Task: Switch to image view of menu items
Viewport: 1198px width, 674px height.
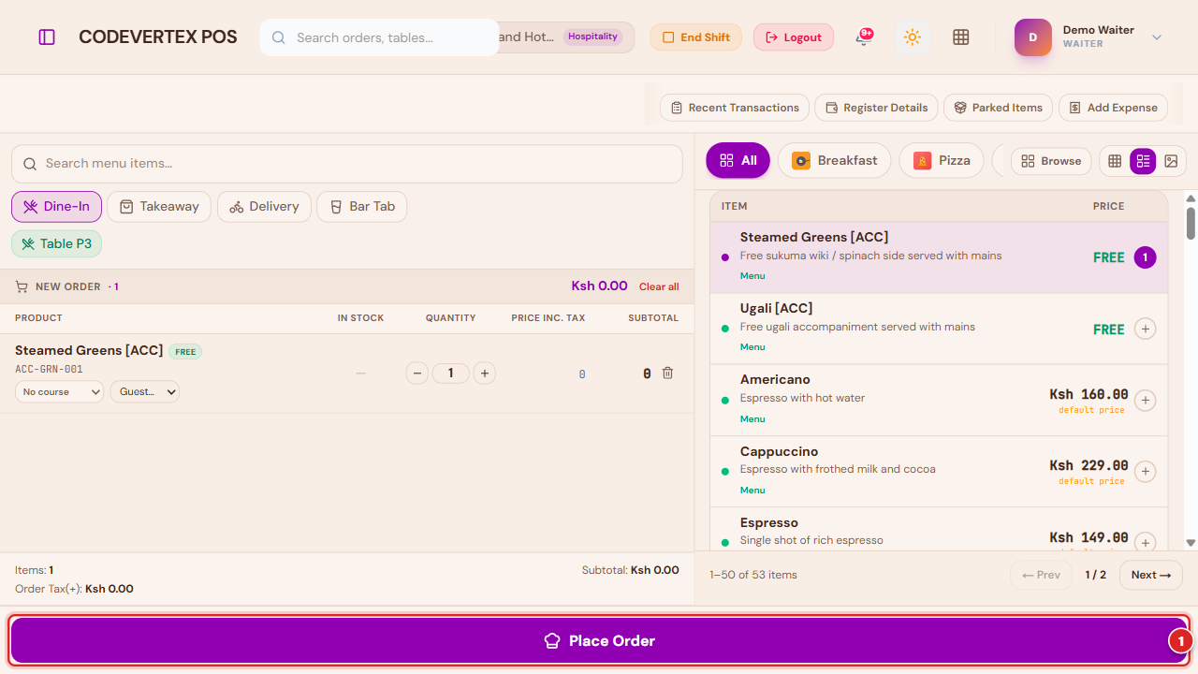Action: (x=1171, y=161)
